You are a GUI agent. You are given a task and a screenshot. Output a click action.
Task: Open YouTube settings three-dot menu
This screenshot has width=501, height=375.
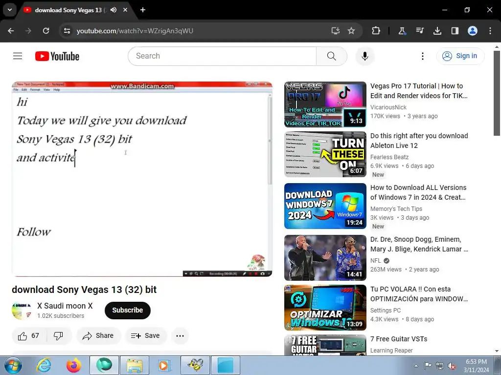[422, 56]
